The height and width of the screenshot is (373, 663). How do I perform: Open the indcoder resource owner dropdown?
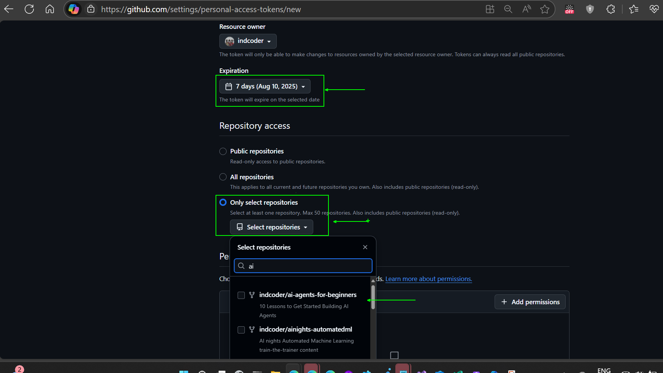click(248, 41)
